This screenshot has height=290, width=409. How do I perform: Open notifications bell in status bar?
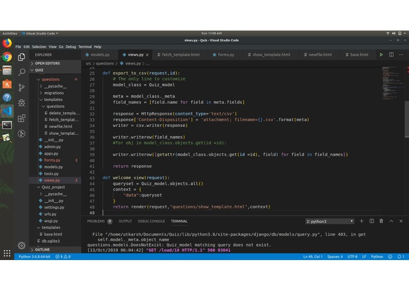click(x=401, y=257)
